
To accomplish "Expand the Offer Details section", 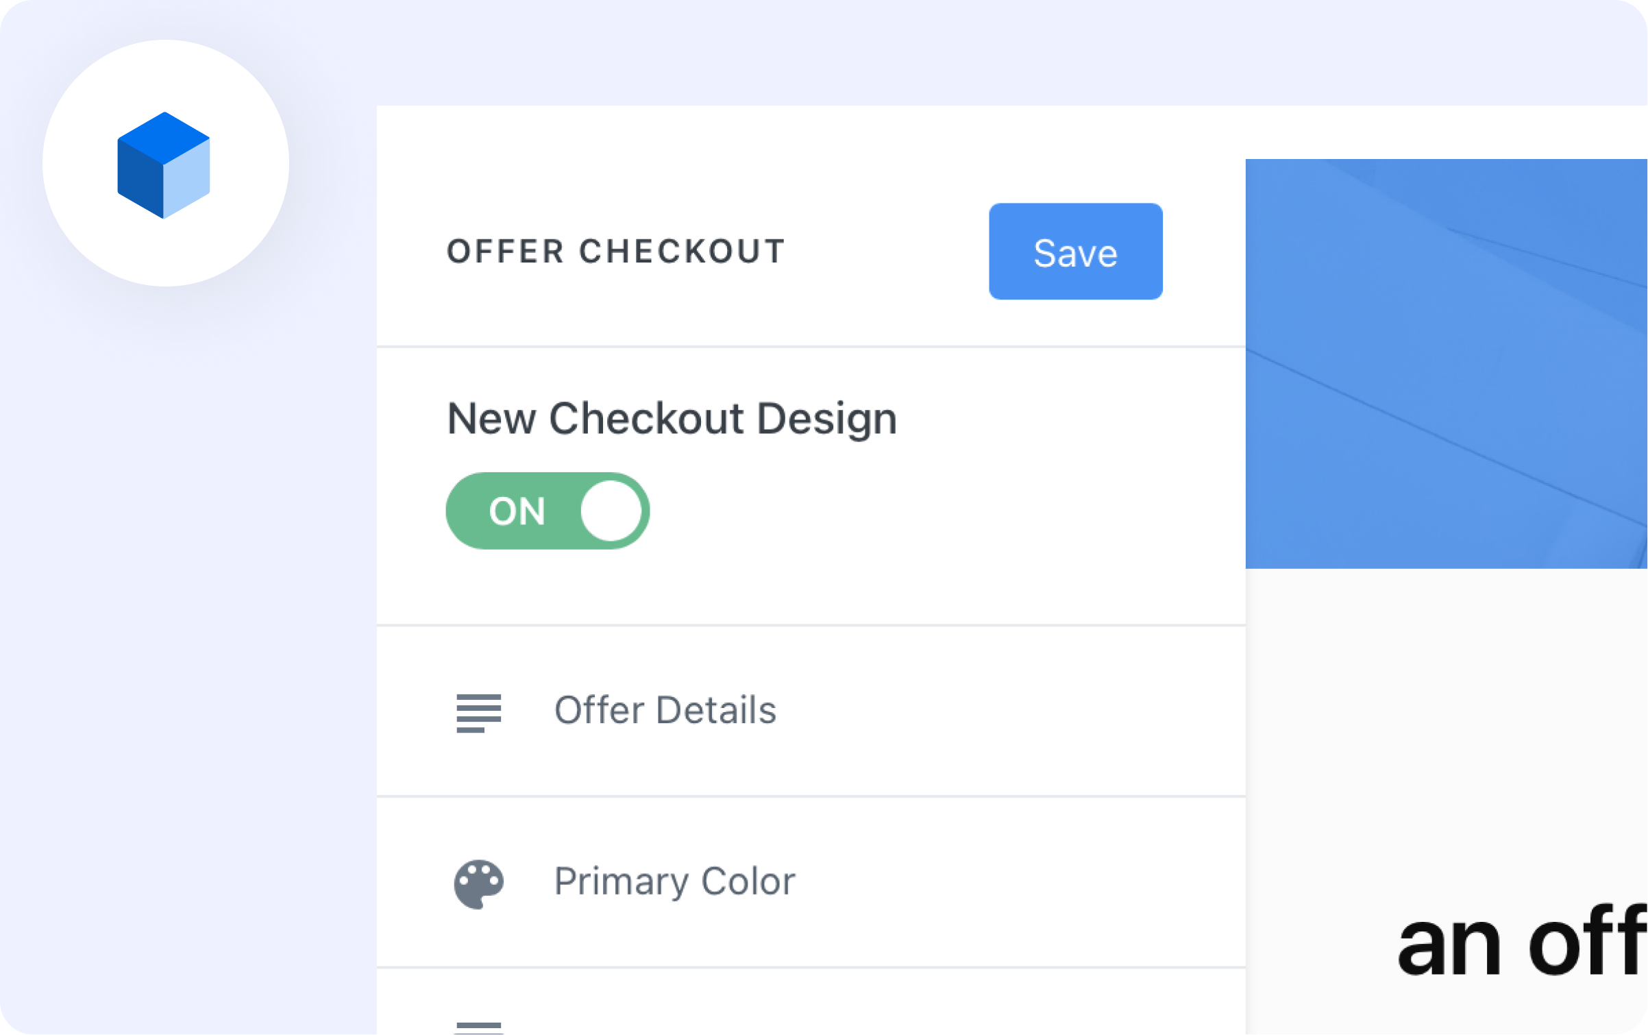I will point(811,711).
